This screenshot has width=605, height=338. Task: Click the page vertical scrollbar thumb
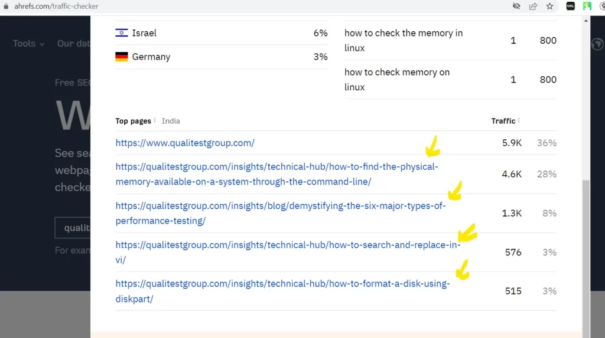(x=586, y=258)
